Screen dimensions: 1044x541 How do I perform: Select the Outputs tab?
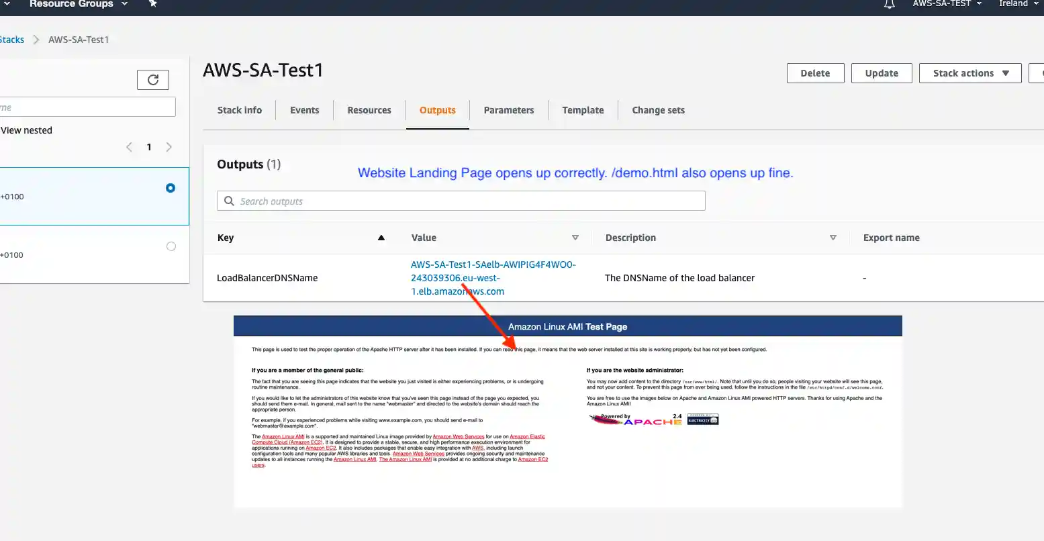click(x=438, y=110)
